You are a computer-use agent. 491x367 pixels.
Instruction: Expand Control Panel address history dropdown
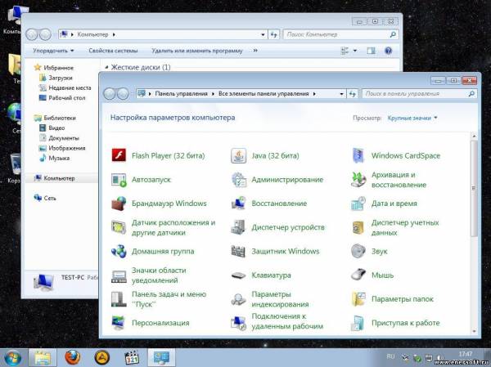[x=341, y=94]
